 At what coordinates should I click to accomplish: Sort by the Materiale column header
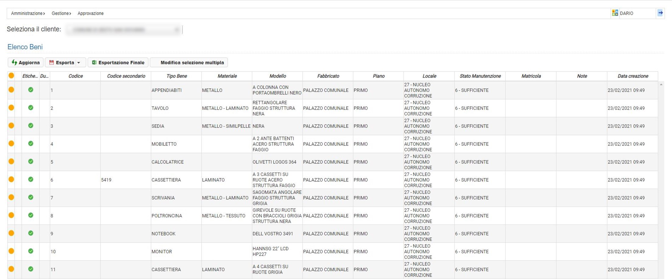227,76
